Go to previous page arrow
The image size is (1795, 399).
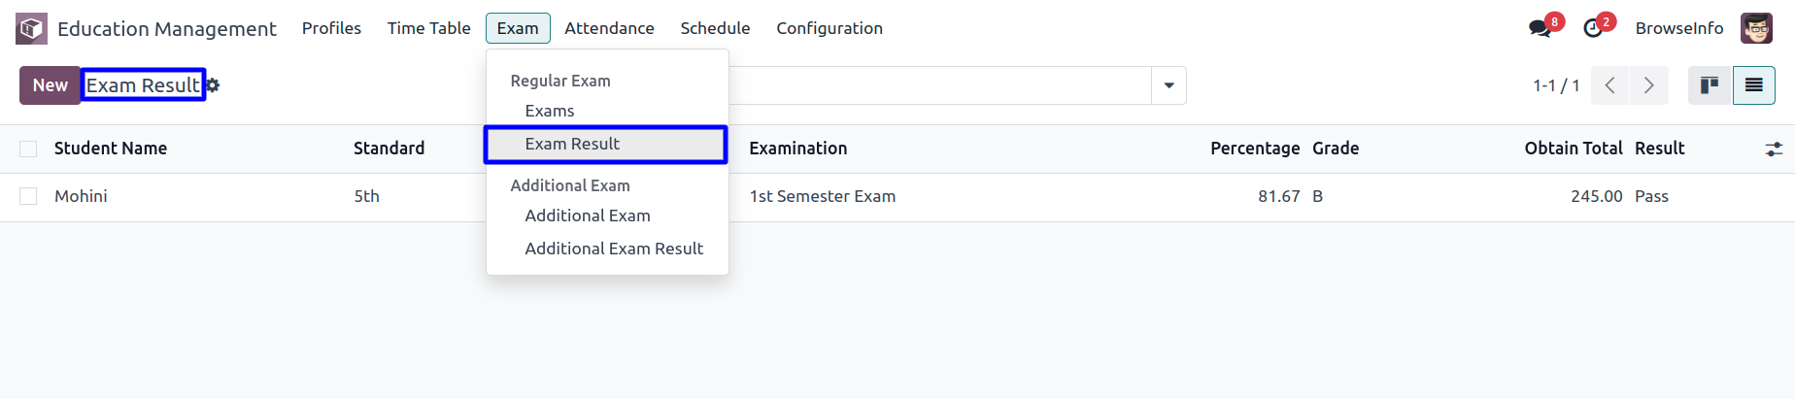1609,85
